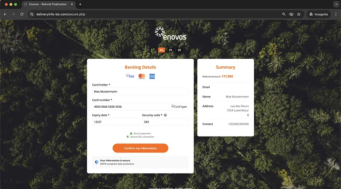
Task: Click the address bar URL deliveryinfo-be.com
Action: pos(61,14)
